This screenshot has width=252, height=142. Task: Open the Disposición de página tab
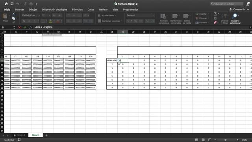(54, 9)
